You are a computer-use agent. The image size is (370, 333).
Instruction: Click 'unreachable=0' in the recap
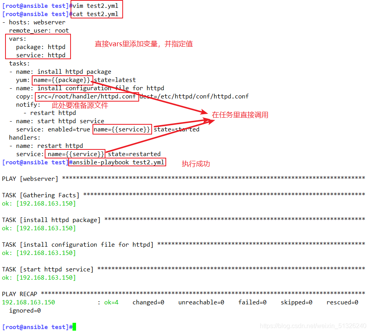click(201, 302)
